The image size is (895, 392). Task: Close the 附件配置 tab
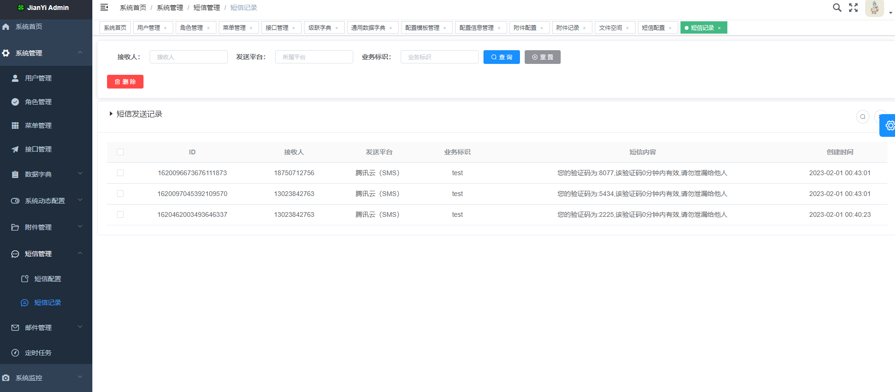click(542, 28)
